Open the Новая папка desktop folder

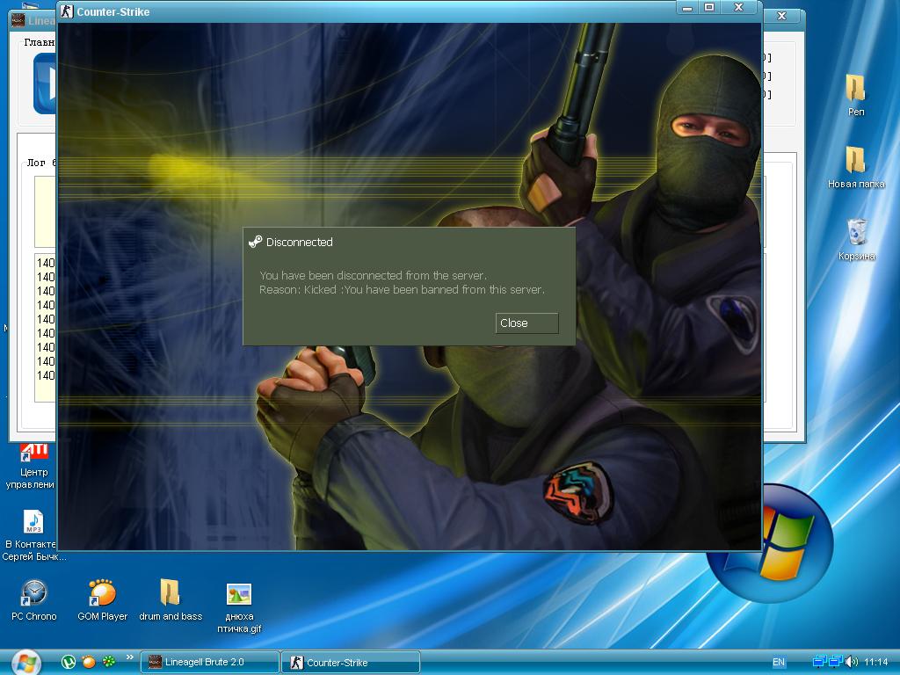pyautogui.click(x=856, y=167)
